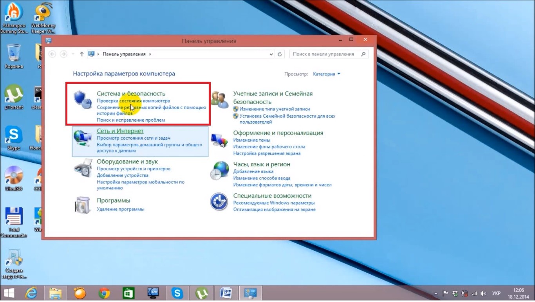
Task: Open 'Часы, язык и регион' heading link
Action: click(x=262, y=164)
